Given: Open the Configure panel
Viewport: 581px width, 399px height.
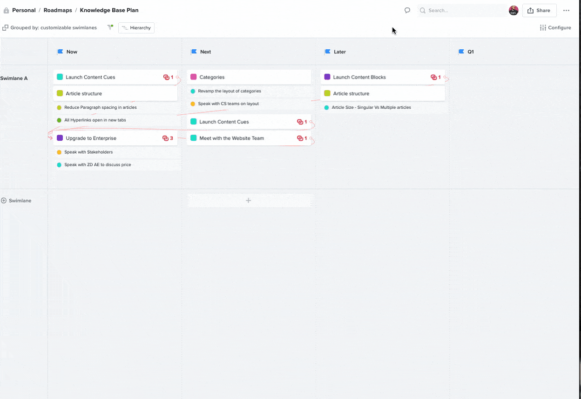Looking at the screenshot, I should (x=555, y=28).
